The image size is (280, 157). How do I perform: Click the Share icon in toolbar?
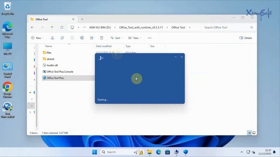[x=91, y=38]
